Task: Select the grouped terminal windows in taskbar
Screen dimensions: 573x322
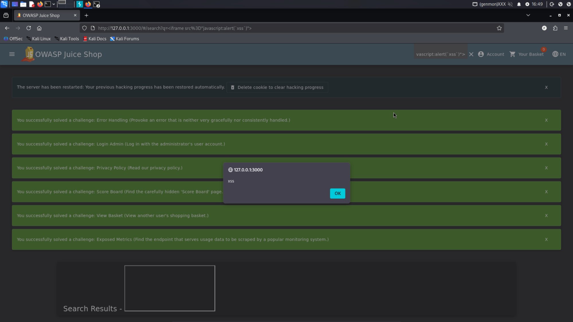Action: click(97, 4)
